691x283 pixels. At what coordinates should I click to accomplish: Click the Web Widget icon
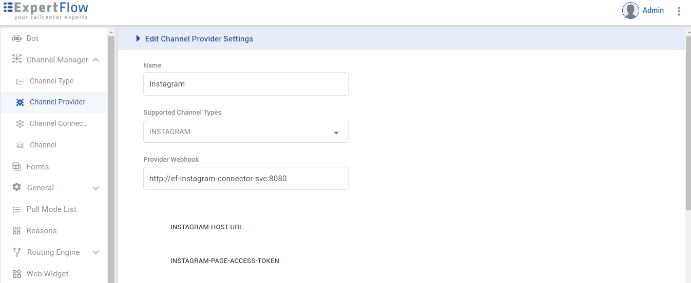point(16,274)
